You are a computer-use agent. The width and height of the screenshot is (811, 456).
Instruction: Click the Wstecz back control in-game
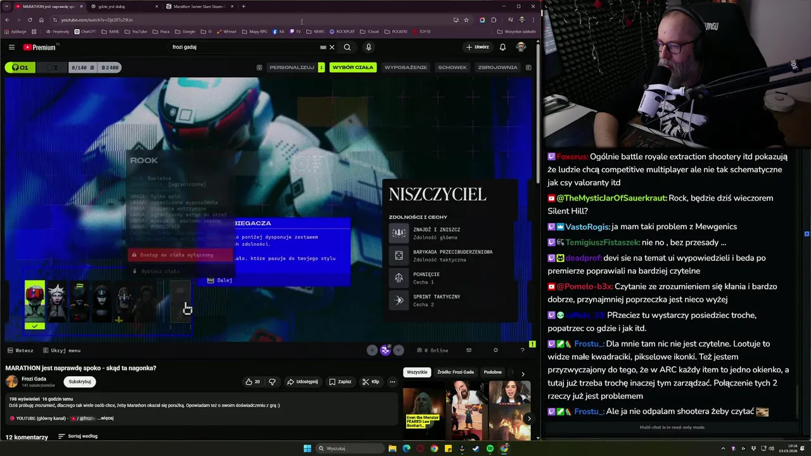tap(20, 350)
